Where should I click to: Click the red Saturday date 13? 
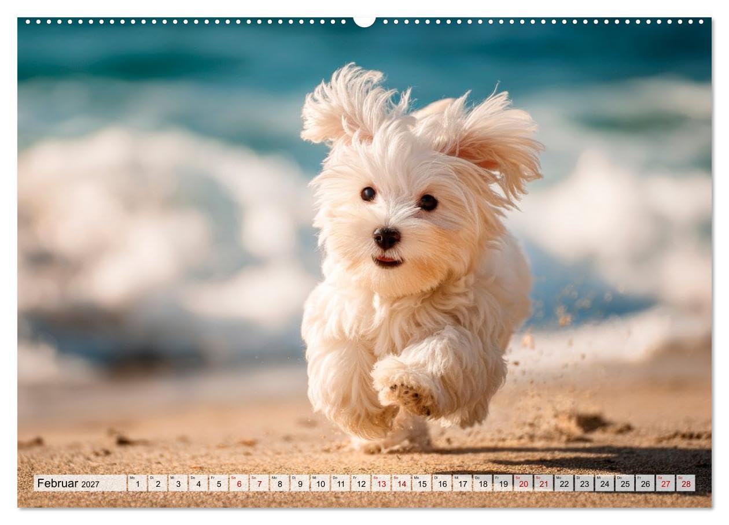(381, 483)
